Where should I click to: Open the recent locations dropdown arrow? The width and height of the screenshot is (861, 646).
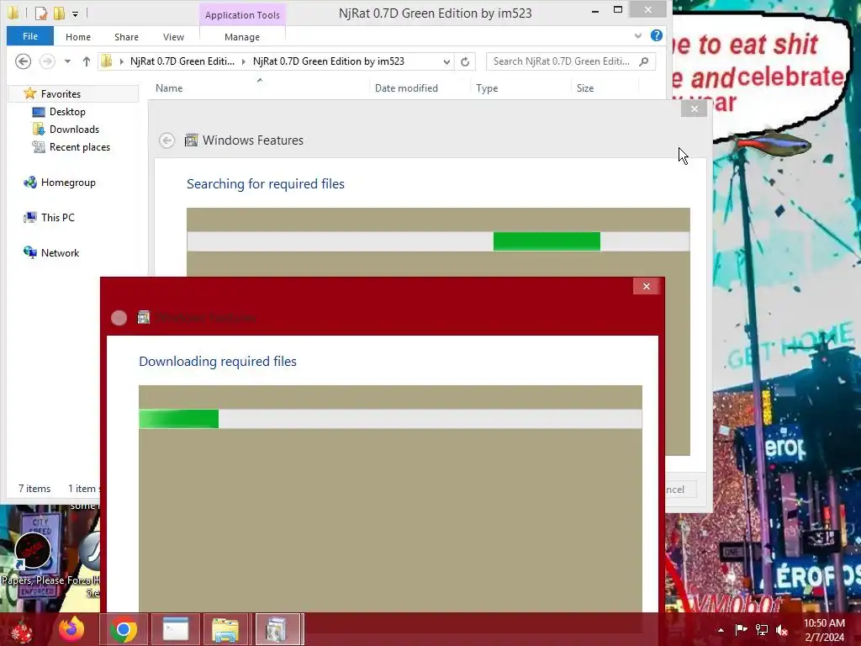[67, 61]
